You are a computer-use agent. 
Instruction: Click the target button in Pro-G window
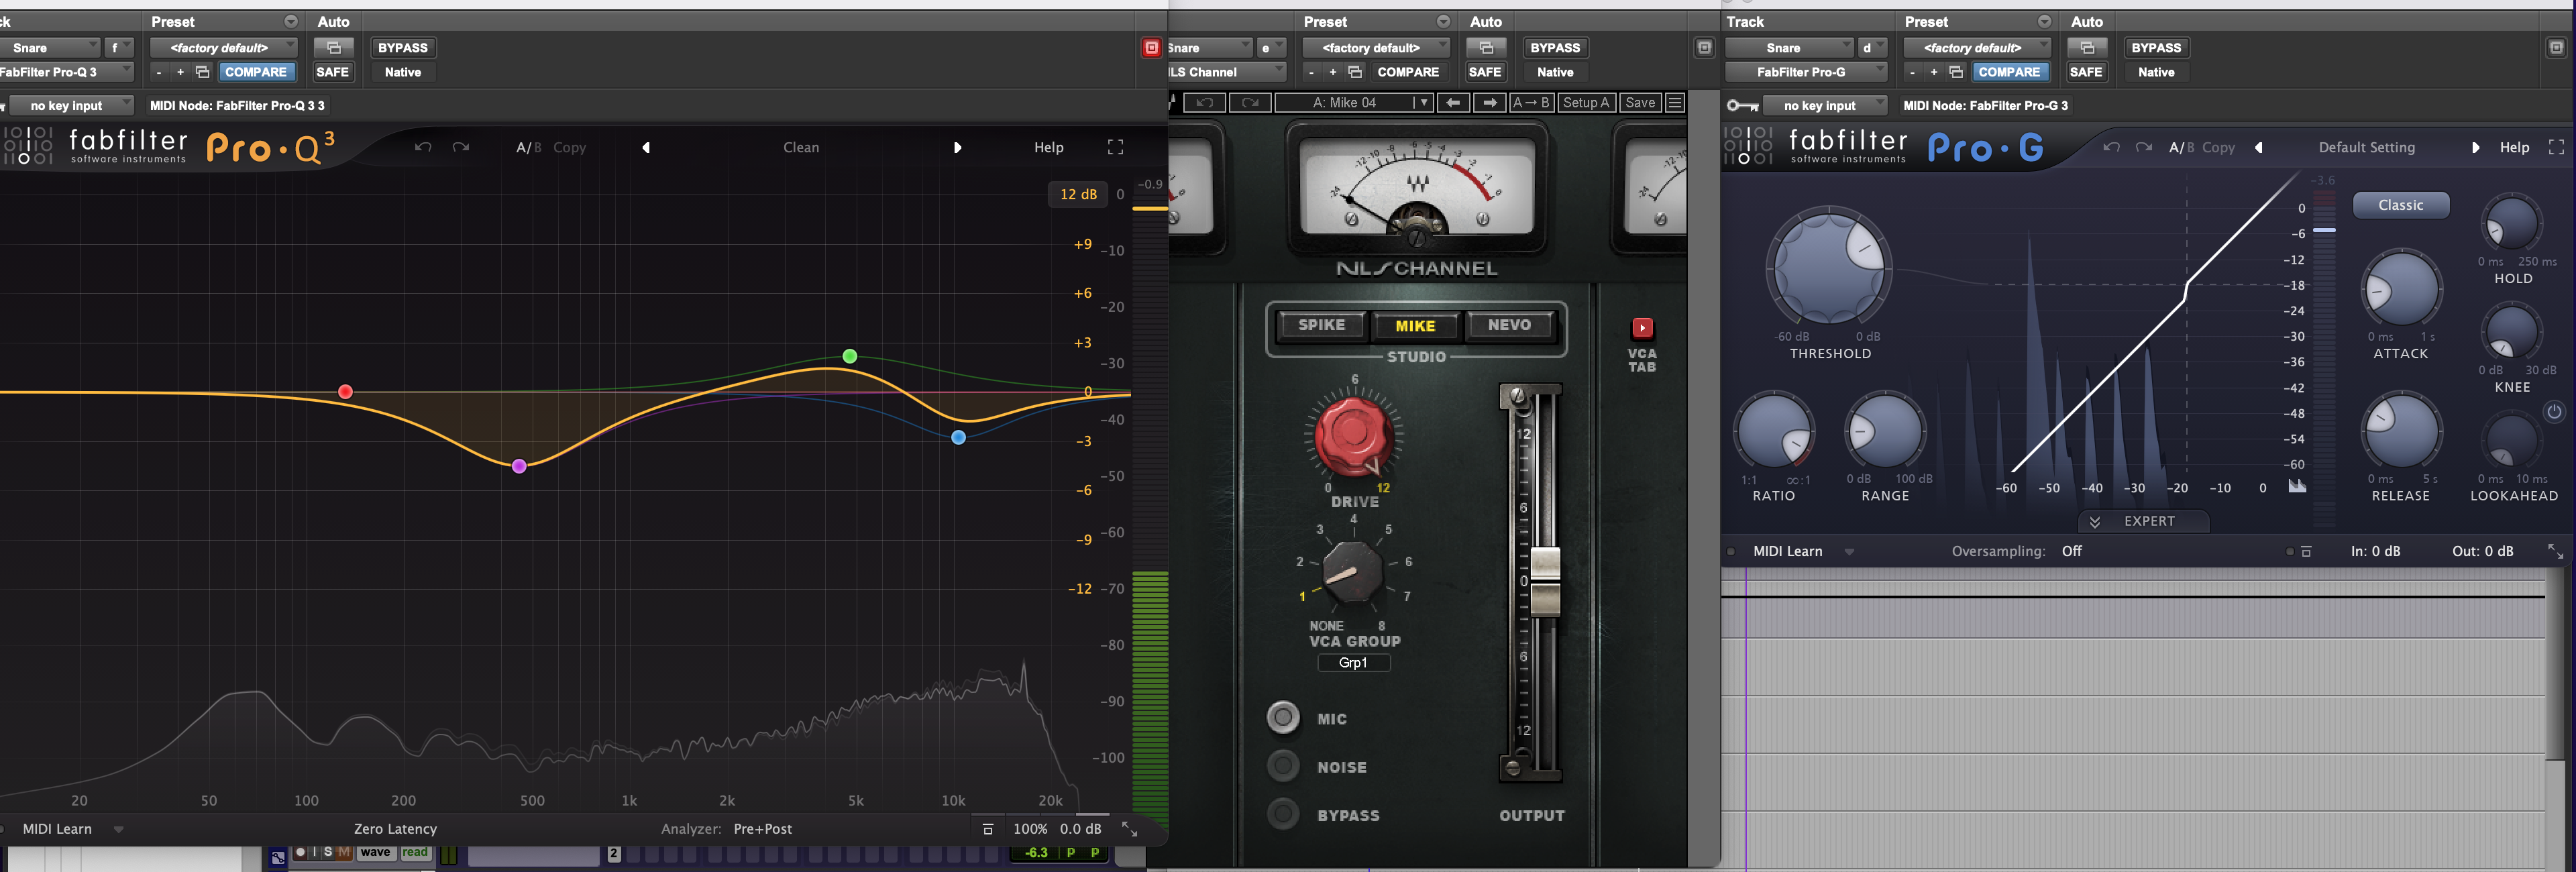pyautogui.click(x=2556, y=47)
